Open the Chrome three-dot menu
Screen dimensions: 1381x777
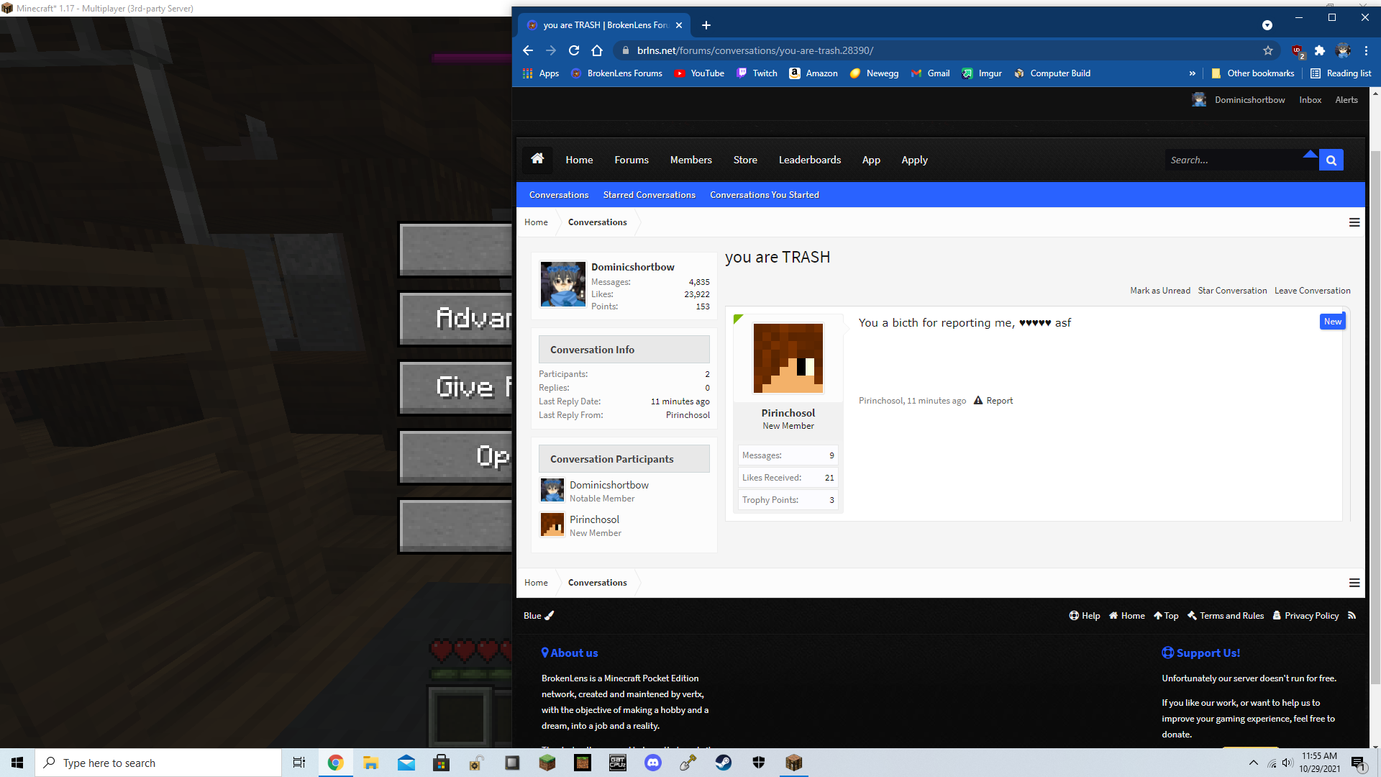point(1366,50)
